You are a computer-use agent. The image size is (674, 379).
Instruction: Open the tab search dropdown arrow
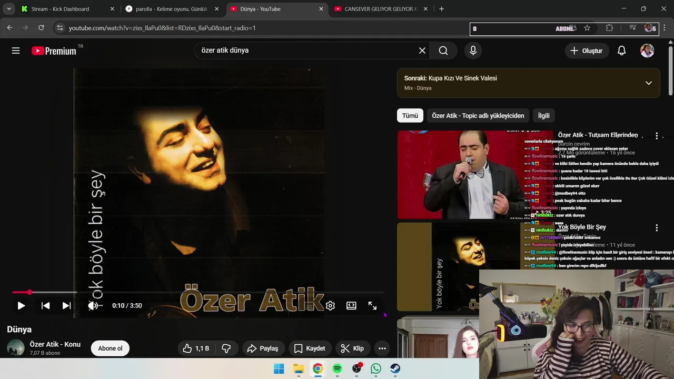coord(9,9)
